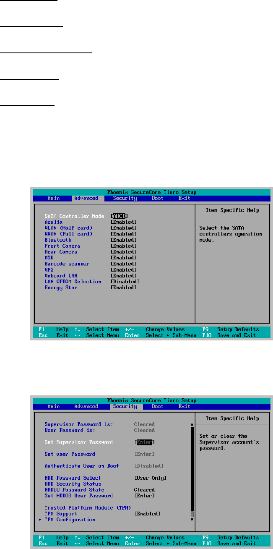This screenshot has width=273, height=549.
Task: Click the scrollbar track in the Security settings list
Action: point(192,472)
